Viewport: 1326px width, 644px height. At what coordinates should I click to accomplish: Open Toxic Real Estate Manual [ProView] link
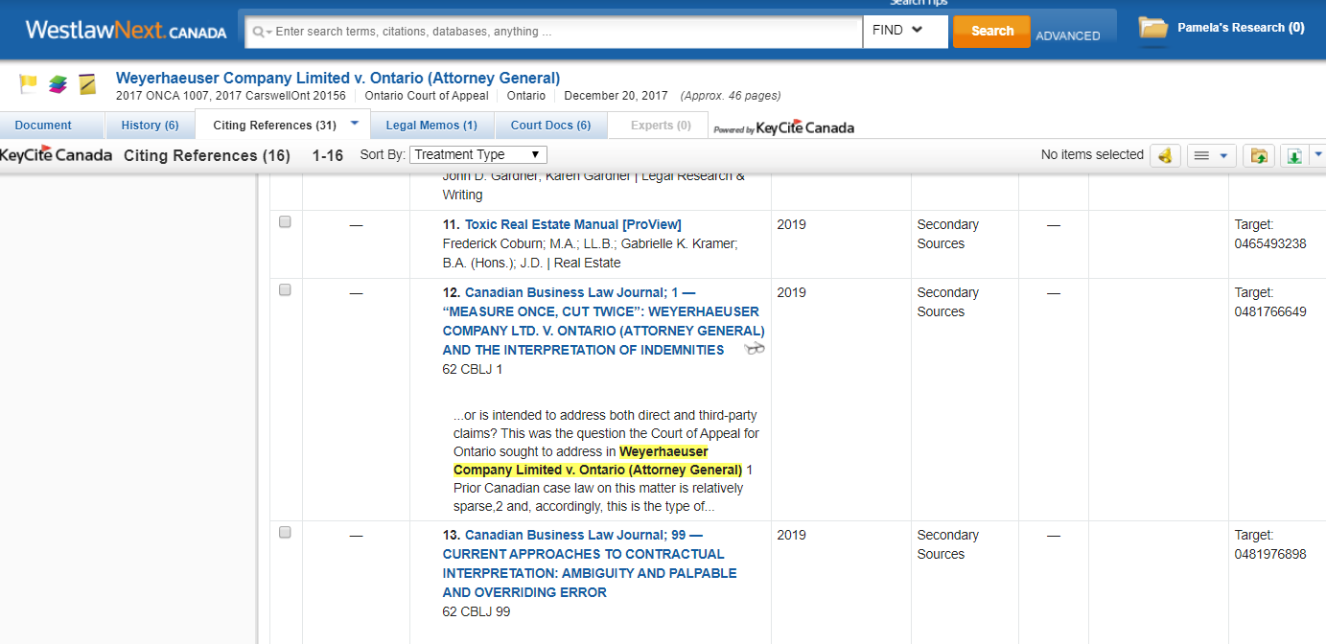(x=573, y=224)
